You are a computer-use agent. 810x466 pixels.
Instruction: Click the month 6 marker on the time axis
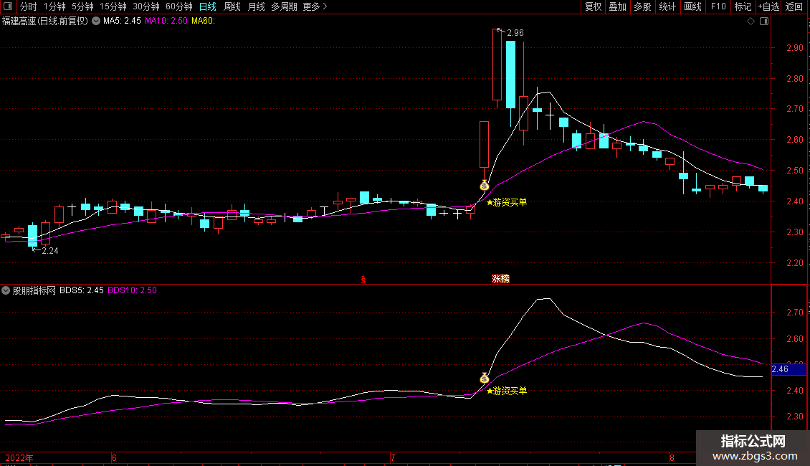(x=114, y=457)
